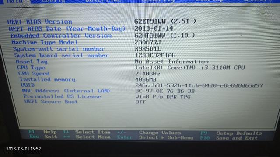Click the serial value 'R9X5D1L'
Viewport: 280px width, 157px height.
[x=148, y=48]
